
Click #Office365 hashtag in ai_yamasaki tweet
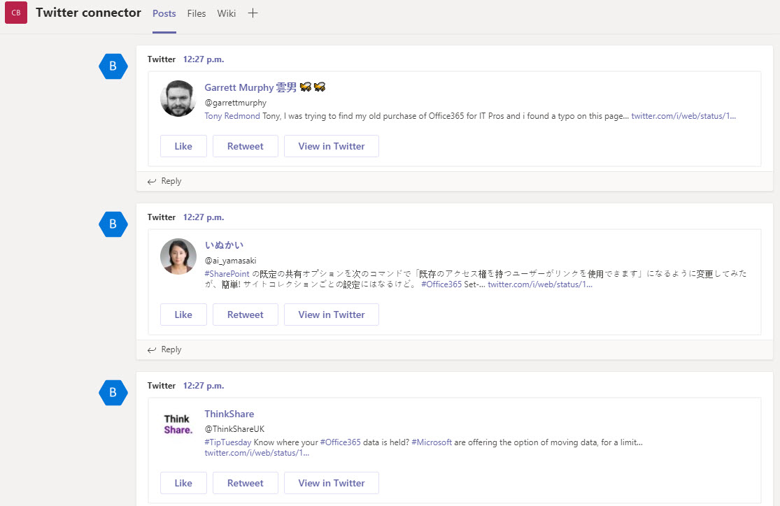coord(441,284)
